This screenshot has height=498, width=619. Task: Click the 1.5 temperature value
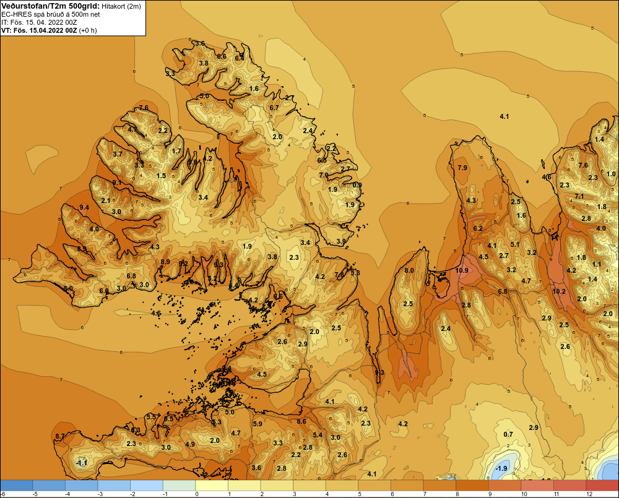[161, 176]
